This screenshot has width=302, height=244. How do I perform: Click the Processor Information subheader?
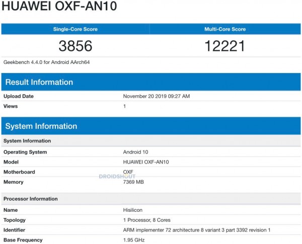pos(31,199)
